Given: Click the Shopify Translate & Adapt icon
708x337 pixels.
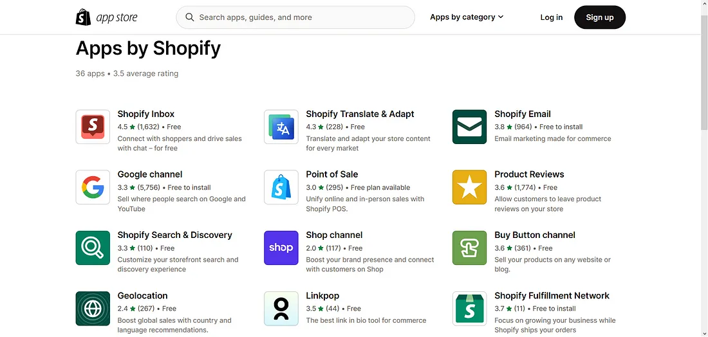Looking at the screenshot, I should pos(281,127).
